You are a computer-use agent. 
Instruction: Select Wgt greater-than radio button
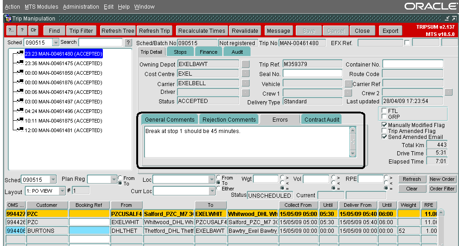click(x=282, y=177)
